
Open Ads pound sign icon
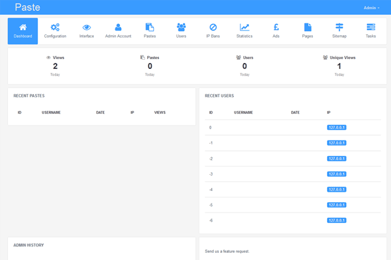pos(276,27)
